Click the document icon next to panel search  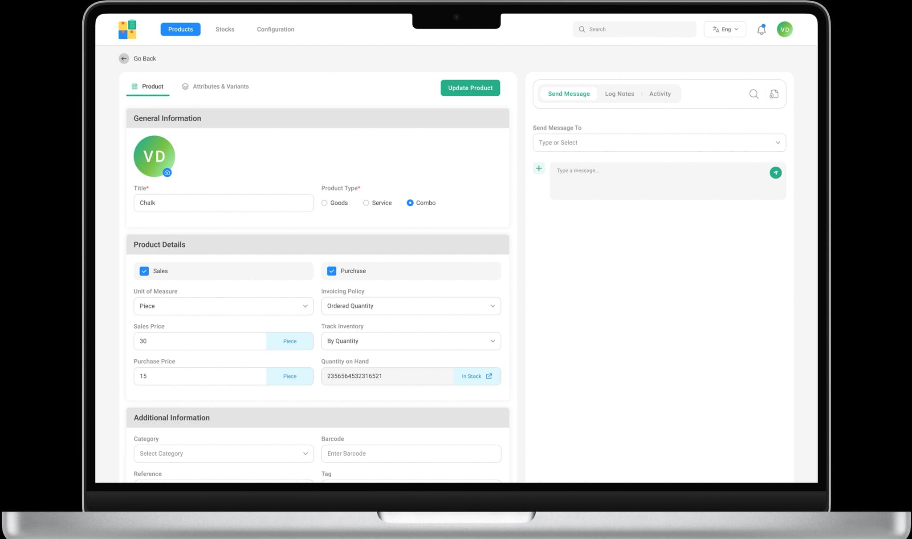pyautogui.click(x=774, y=94)
